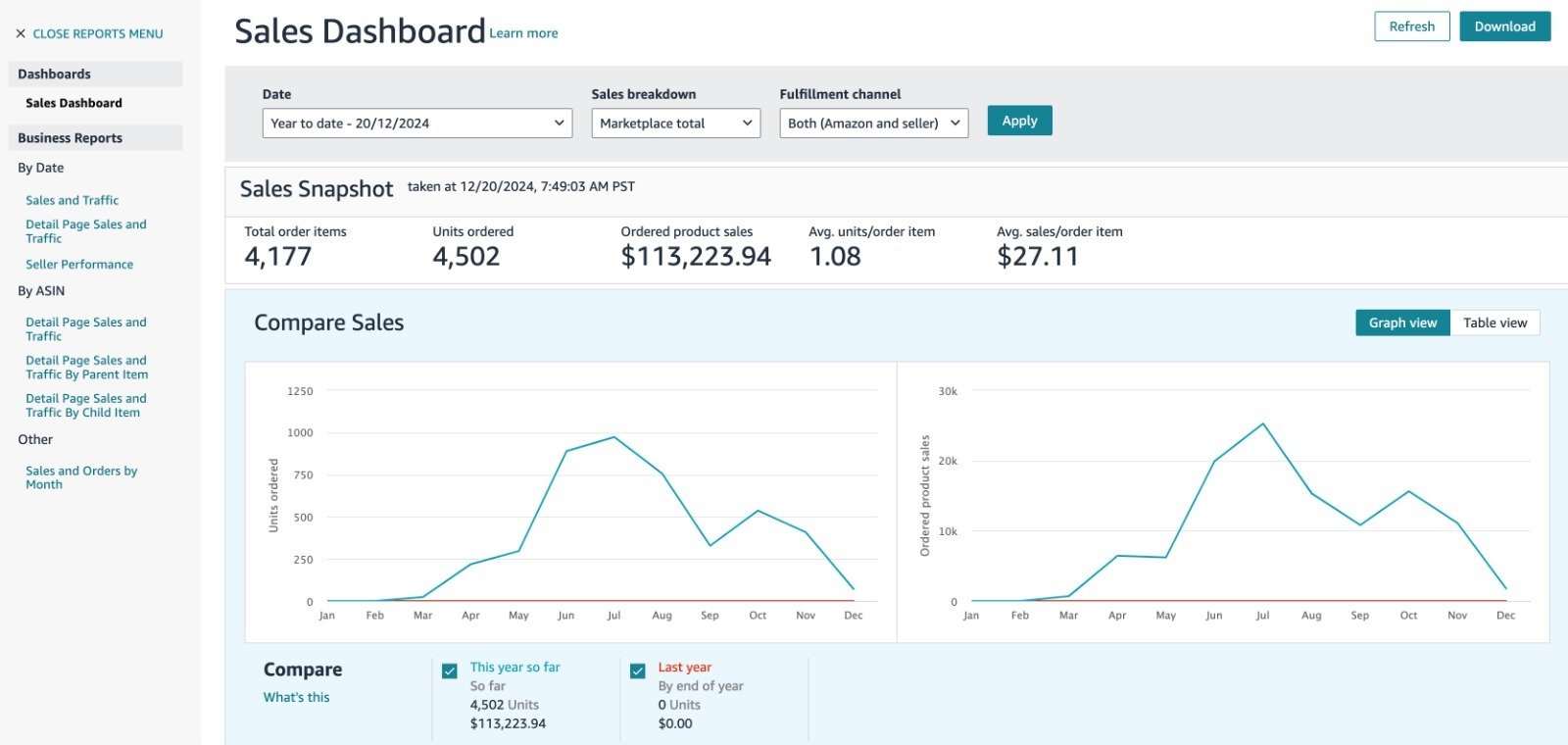Open Sales and Orders by Month
This screenshot has height=745, width=1568.
pyautogui.click(x=81, y=477)
